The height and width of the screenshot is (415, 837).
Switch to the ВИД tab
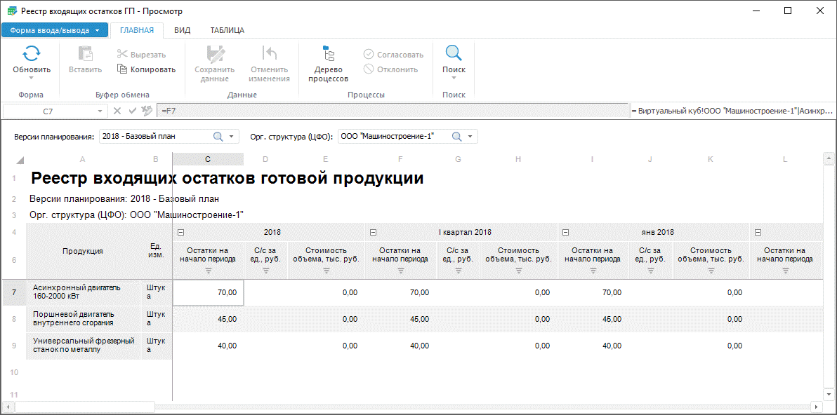tap(182, 30)
